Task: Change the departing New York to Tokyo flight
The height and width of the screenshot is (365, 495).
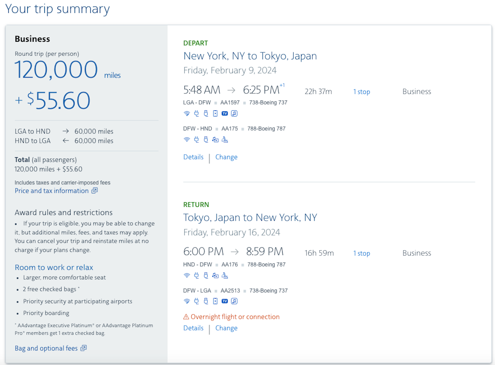Action: (226, 157)
